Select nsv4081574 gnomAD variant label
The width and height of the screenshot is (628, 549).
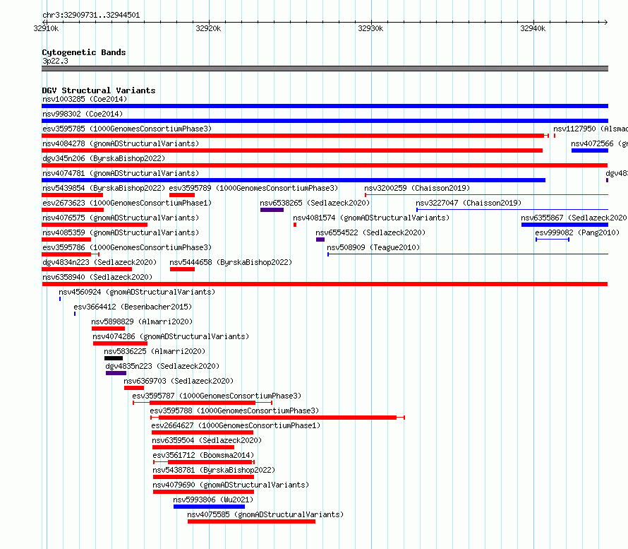tap(371, 218)
